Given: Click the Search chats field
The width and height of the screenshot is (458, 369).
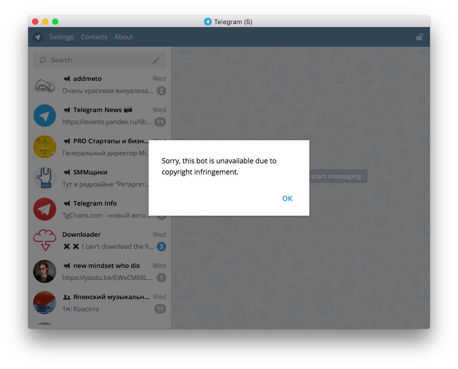Looking at the screenshot, I should [x=99, y=60].
